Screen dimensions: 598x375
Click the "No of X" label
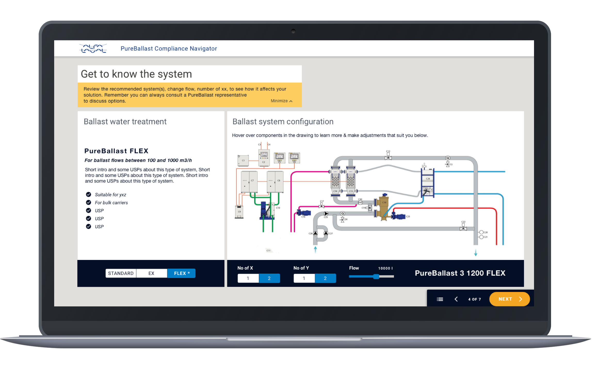[245, 268]
